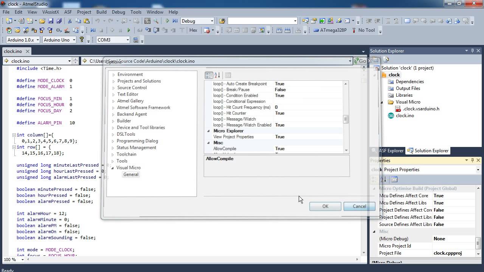Select Programming Dialog in Options tree
484x272 pixels.
click(137, 141)
